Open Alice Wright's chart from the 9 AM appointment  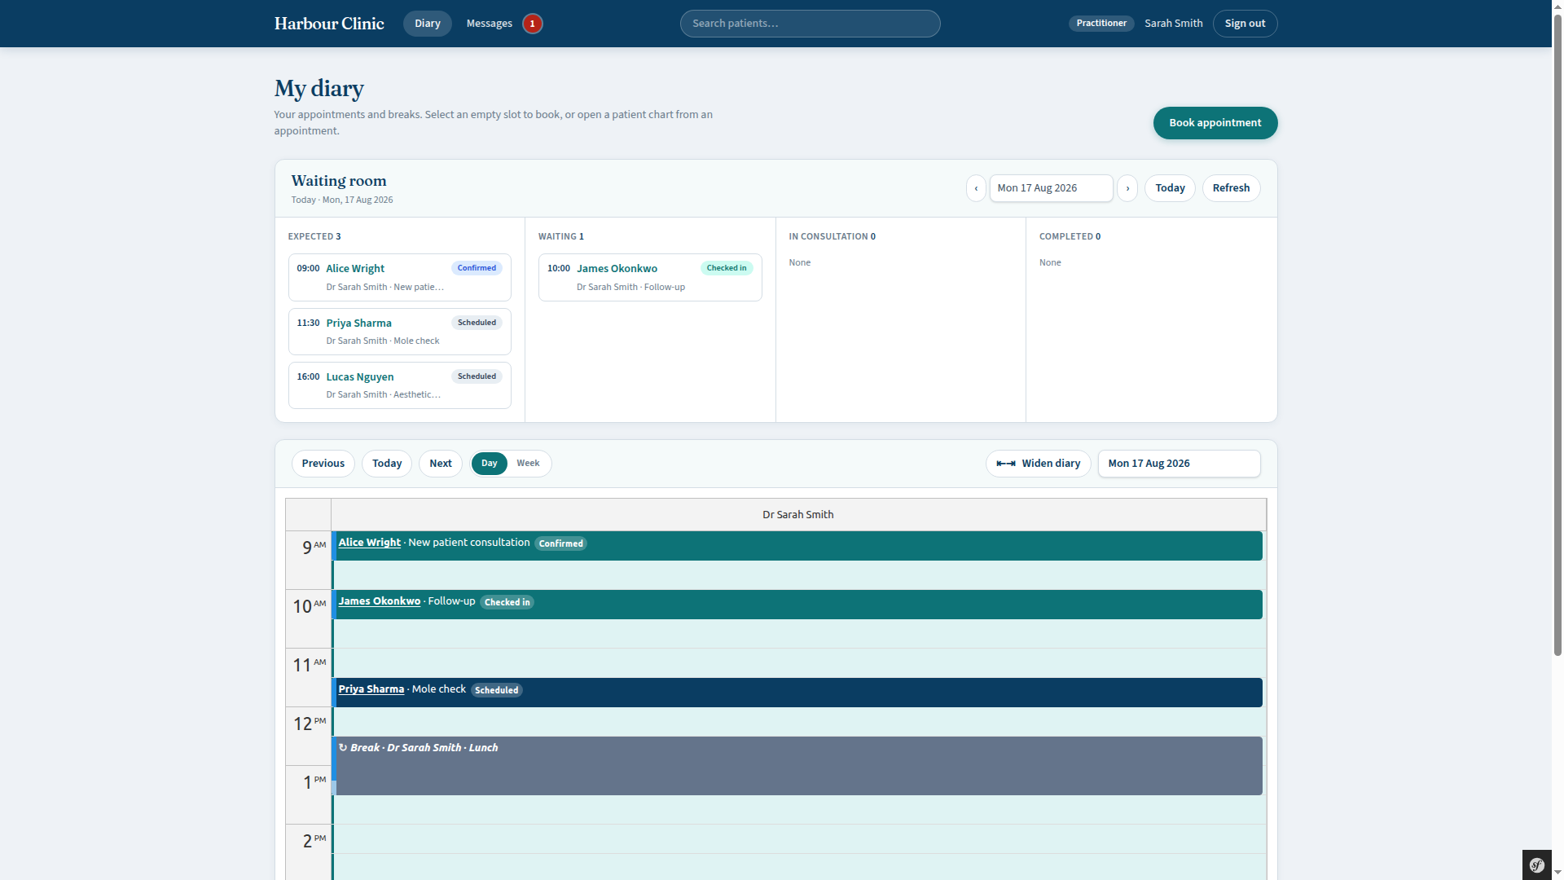tap(369, 543)
